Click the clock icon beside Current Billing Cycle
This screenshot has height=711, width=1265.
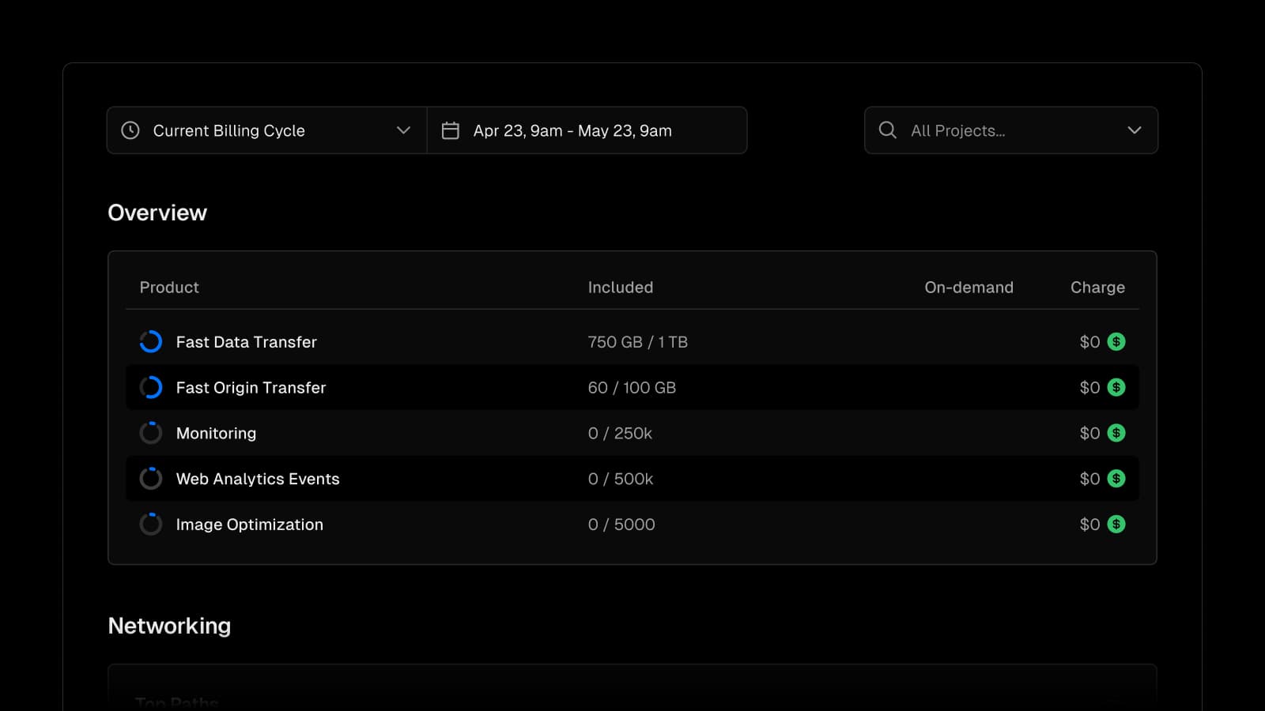coord(130,130)
